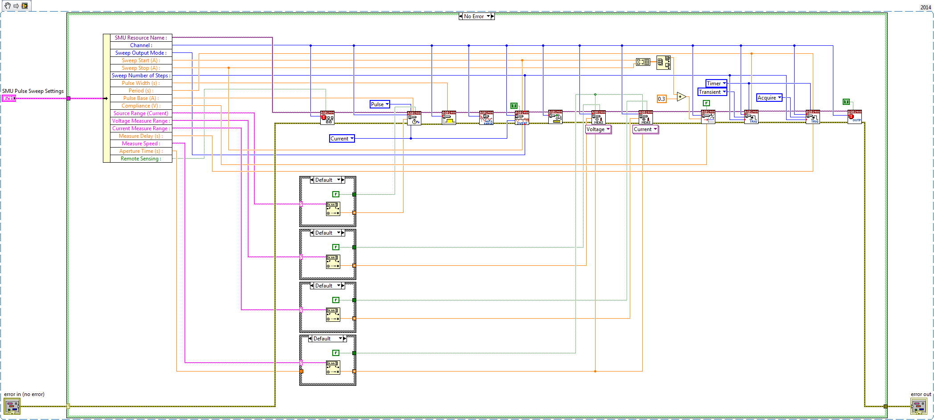The image size is (934, 420).
Task: Select the string-to-number node in fourth Default case
Action: coord(333,368)
